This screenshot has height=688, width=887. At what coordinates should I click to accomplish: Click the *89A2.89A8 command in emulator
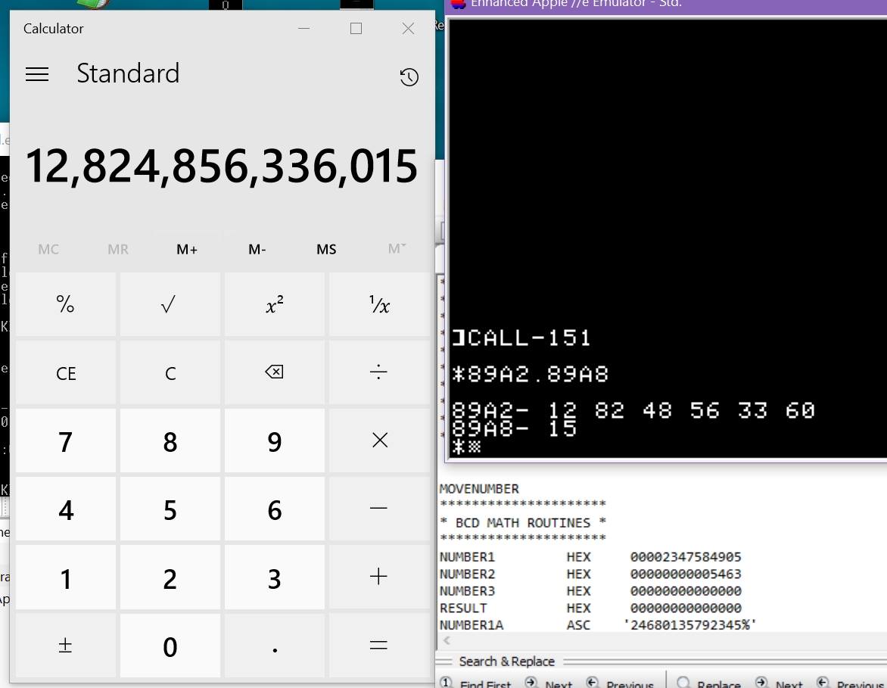[530, 374]
